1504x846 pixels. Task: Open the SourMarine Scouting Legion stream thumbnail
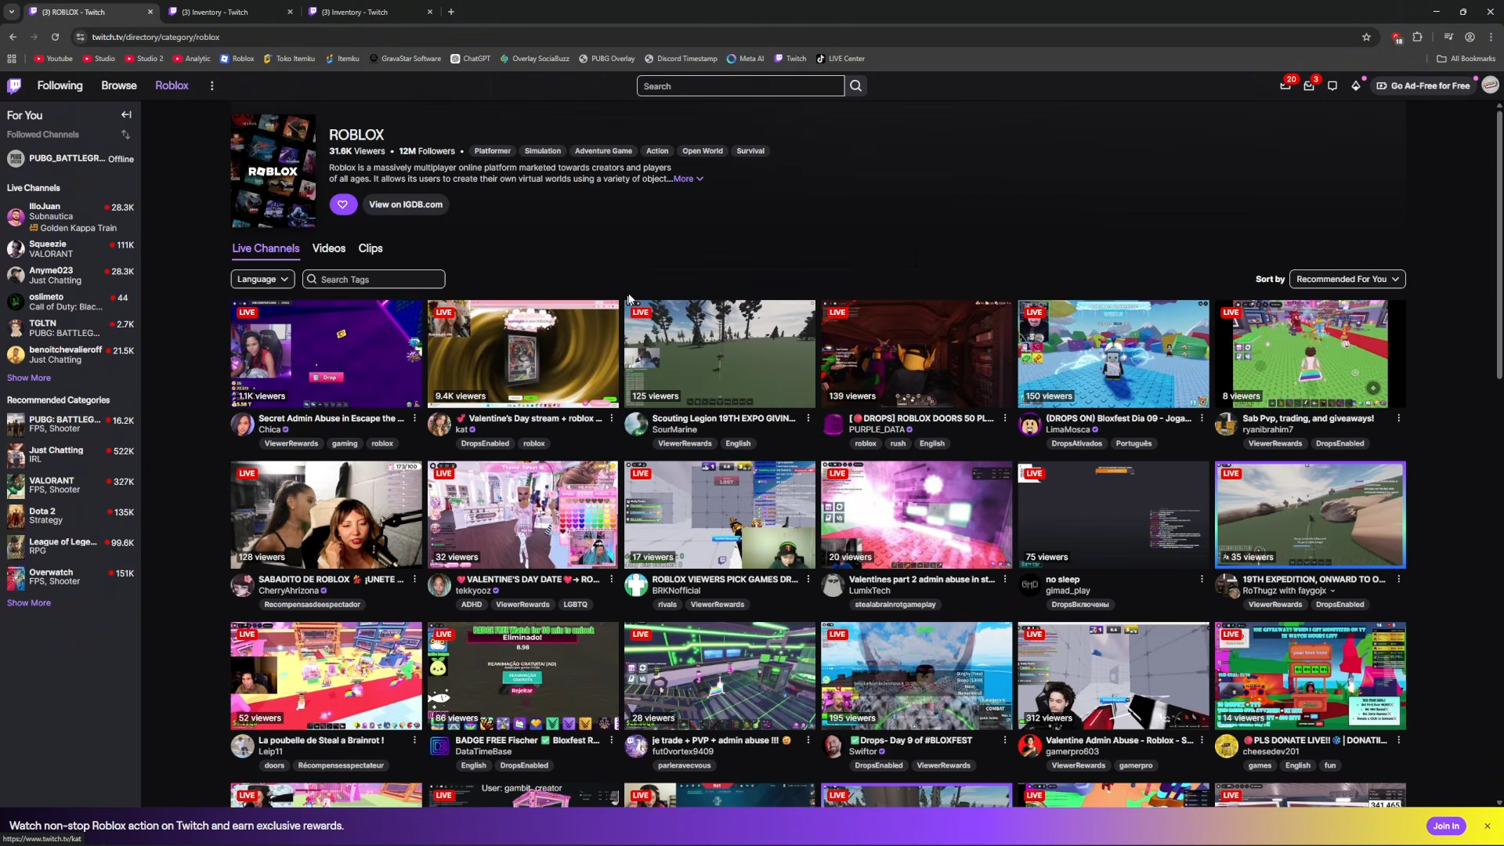coord(719,354)
